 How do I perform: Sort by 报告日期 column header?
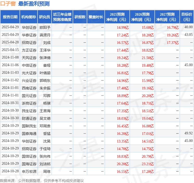point(10,17)
